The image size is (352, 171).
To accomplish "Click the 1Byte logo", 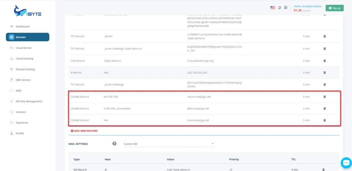I will (27, 11).
